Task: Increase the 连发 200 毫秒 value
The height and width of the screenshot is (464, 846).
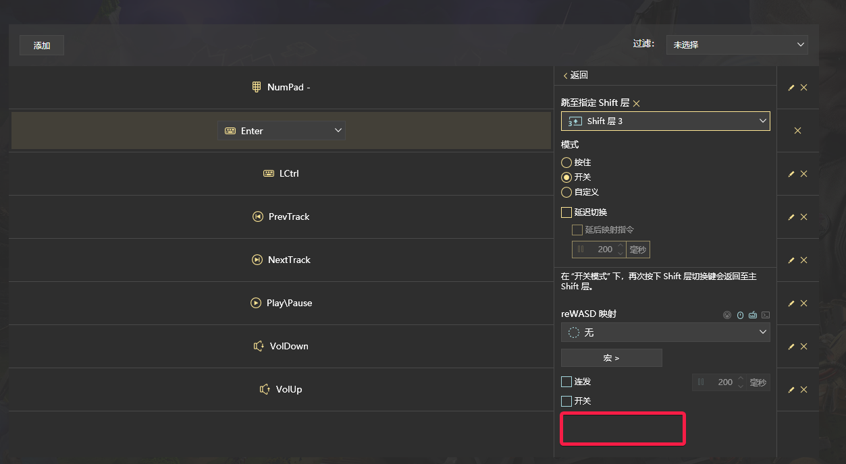Action: click(741, 378)
